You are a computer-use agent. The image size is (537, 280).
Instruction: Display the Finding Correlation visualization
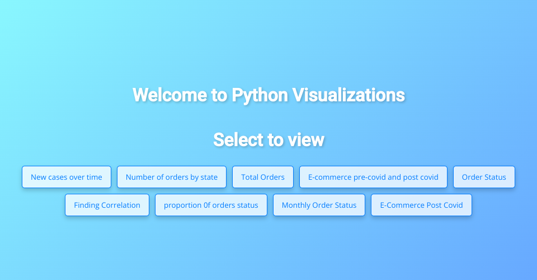[x=107, y=205]
